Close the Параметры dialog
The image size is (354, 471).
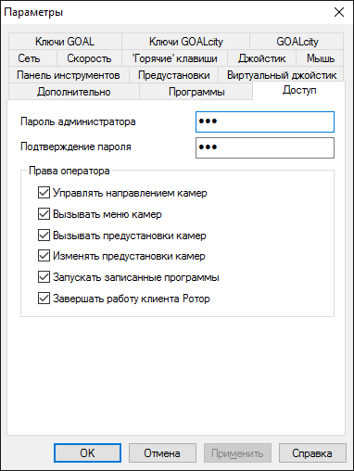pyautogui.click(x=339, y=12)
